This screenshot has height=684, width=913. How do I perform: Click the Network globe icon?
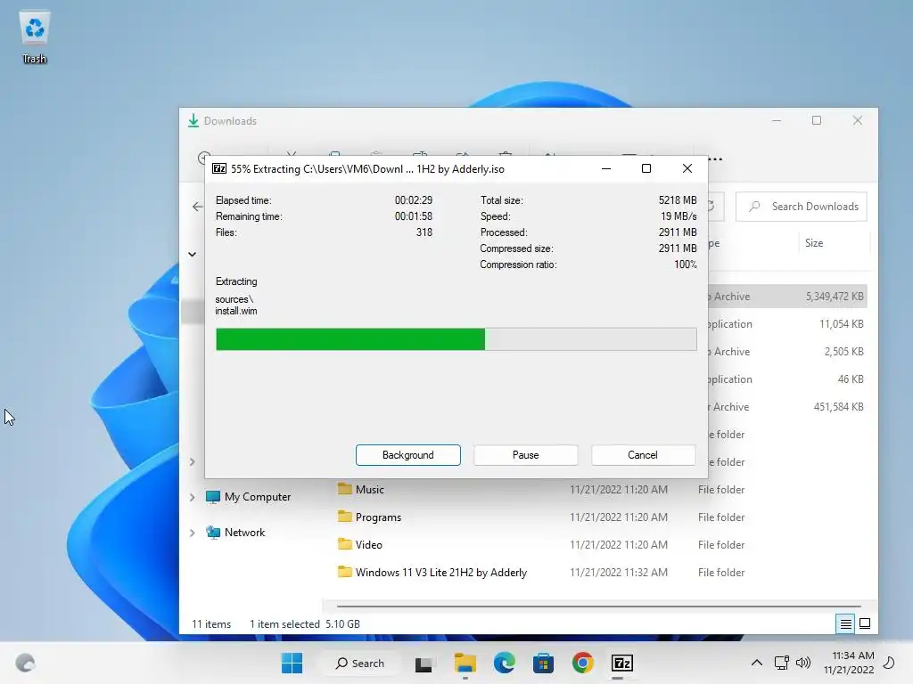tap(213, 533)
